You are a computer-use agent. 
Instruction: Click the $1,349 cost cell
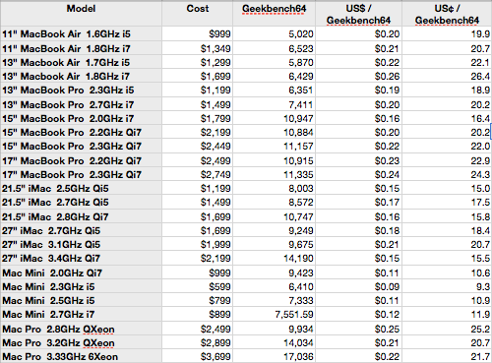[197, 48]
